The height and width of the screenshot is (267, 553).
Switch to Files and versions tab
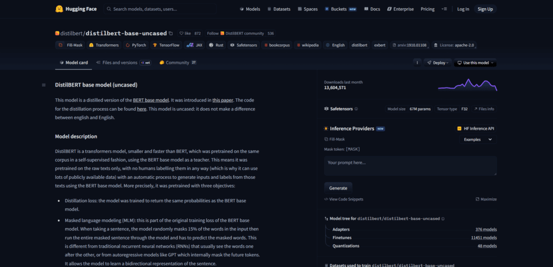click(124, 63)
